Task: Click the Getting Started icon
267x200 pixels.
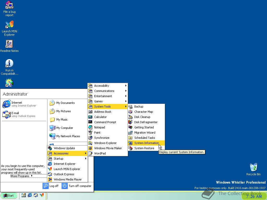Action: click(x=130, y=127)
